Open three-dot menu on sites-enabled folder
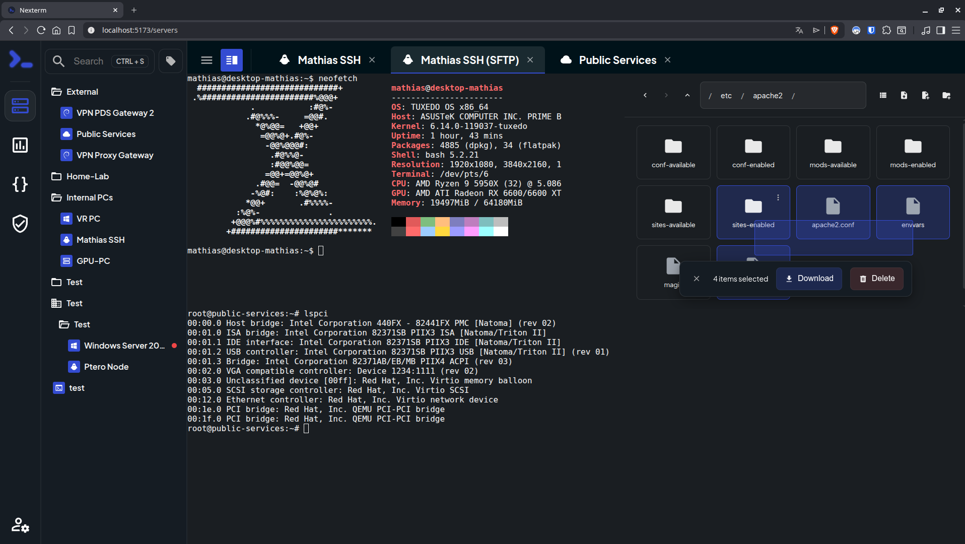965x544 pixels. click(778, 197)
